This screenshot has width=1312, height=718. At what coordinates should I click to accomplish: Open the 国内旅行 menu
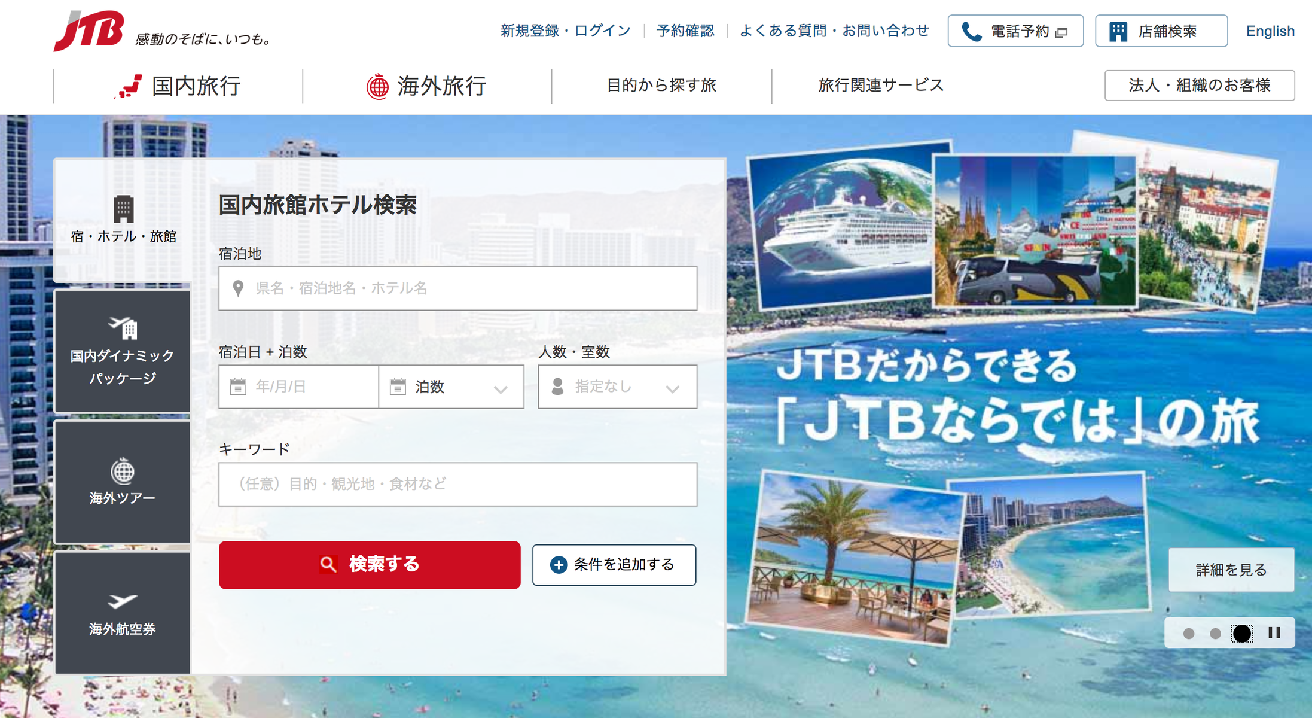click(178, 86)
